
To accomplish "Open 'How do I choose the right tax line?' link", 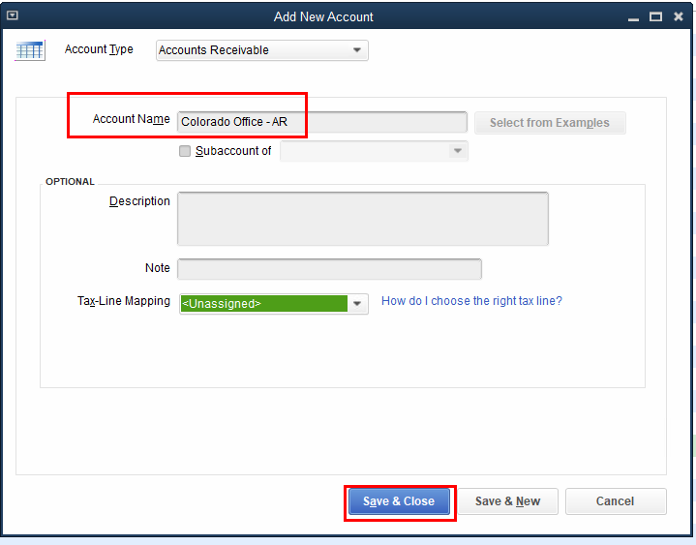I will 471,301.
